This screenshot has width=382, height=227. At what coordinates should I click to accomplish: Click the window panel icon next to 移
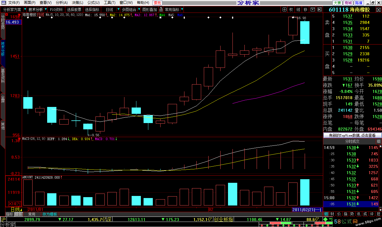(x=312, y=10)
